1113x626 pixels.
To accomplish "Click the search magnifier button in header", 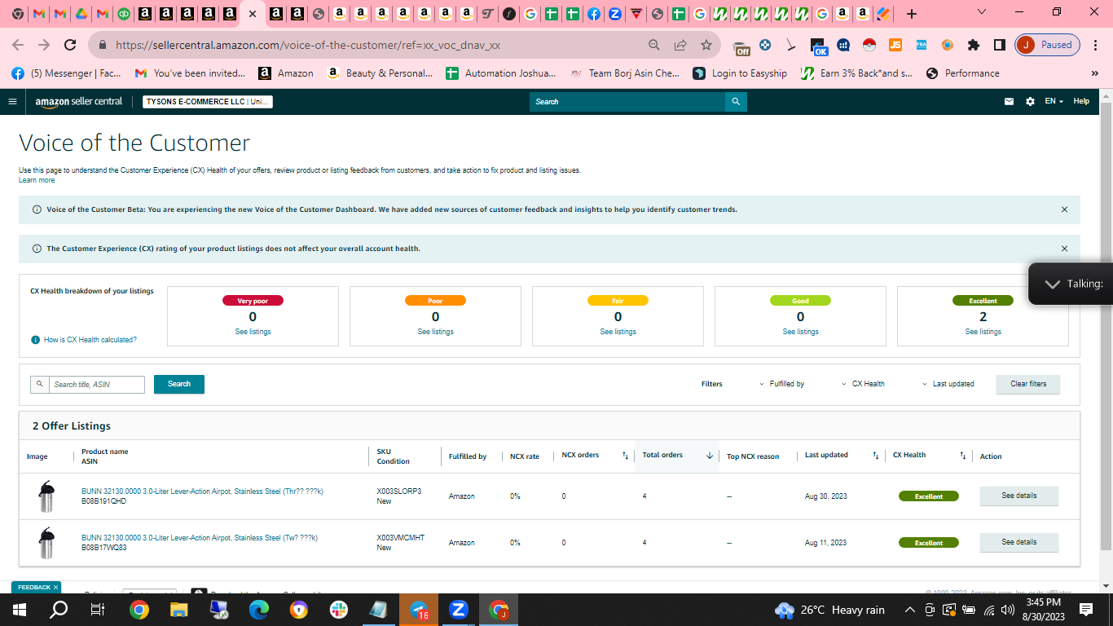I will pyautogui.click(x=736, y=102).
